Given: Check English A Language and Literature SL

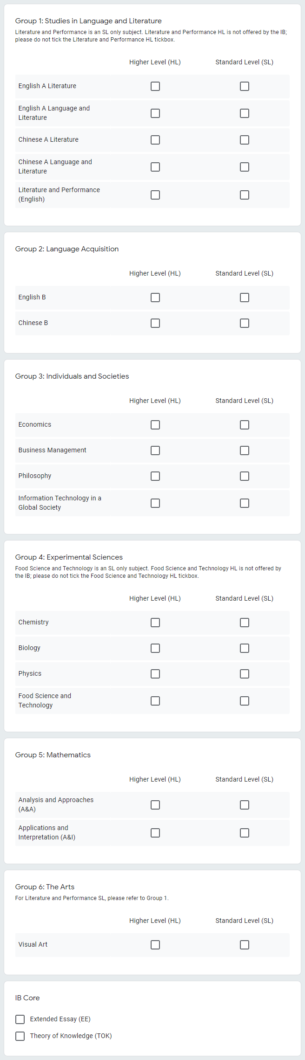Looking at the screenshot, I should 245,113.
